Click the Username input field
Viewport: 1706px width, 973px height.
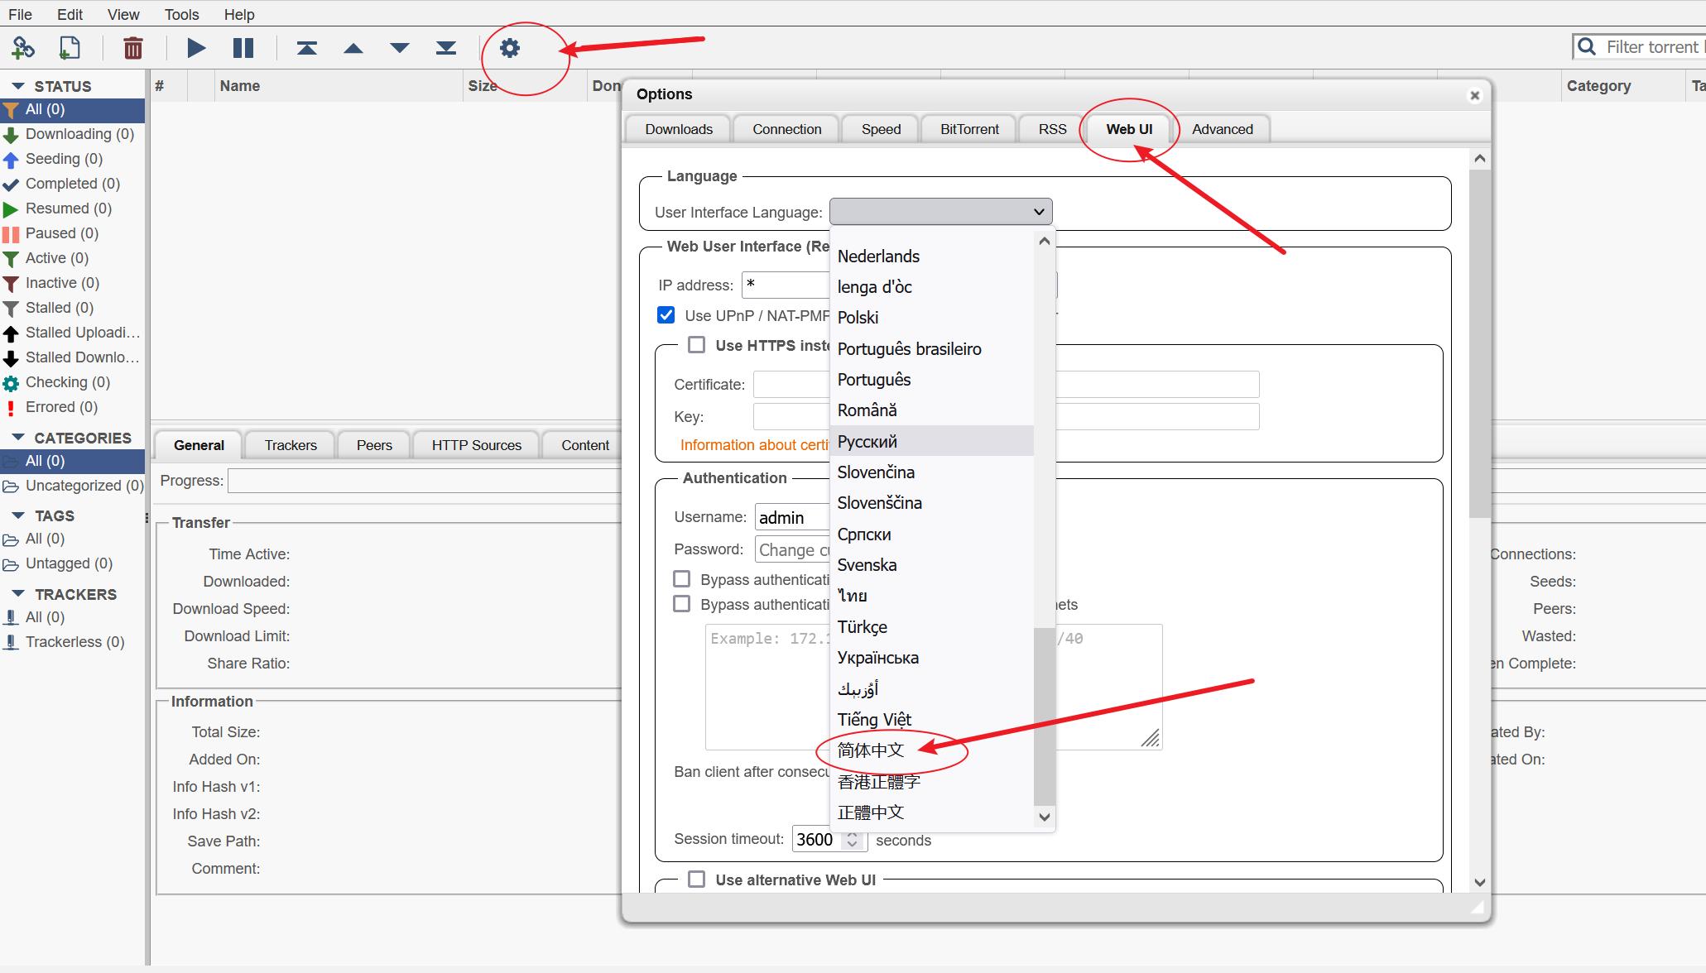pyautogui.click(x=793, y=518)
